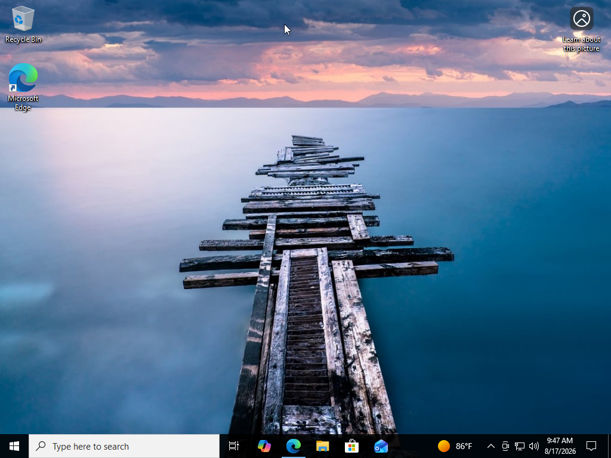Open Task View from the taskbar

[234, 446]
